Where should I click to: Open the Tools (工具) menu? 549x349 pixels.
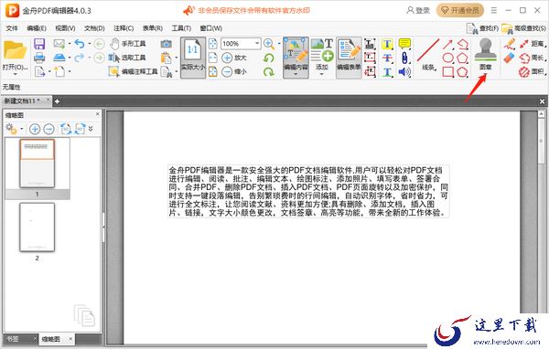pos(181,28)
